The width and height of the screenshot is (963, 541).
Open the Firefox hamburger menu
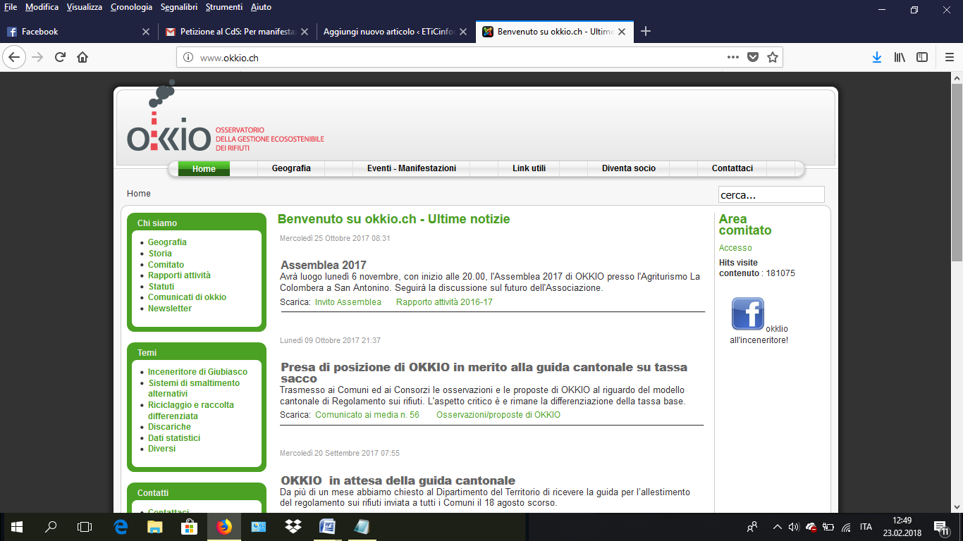949,57
